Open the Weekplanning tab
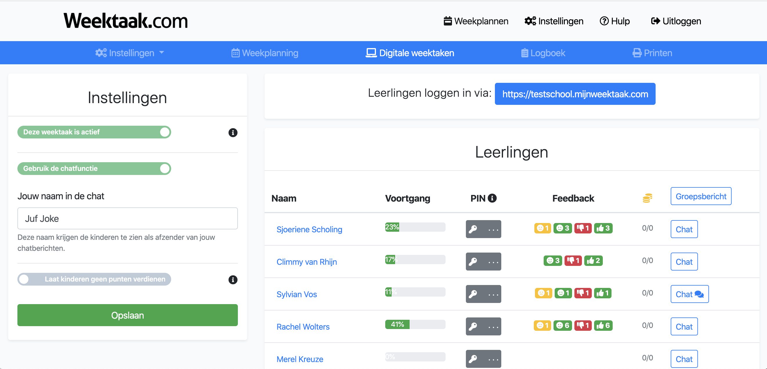The width and height of the screenshot is (767, 369). (264, 53)
